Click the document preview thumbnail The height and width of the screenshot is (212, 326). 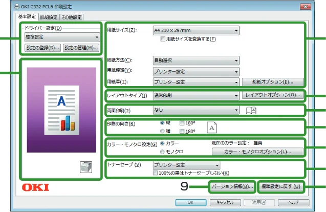pyautogui.click(x=61, y=110)
